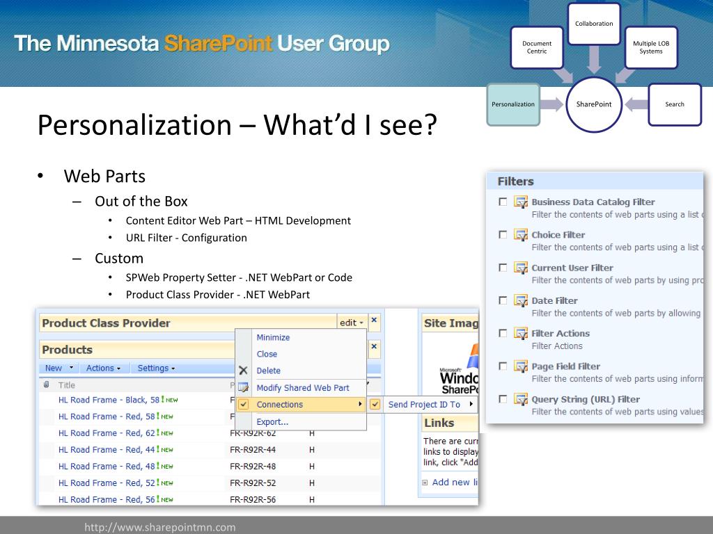
Task: Select Send Project ID To submenu item
Action: click(x=424, y=405)
